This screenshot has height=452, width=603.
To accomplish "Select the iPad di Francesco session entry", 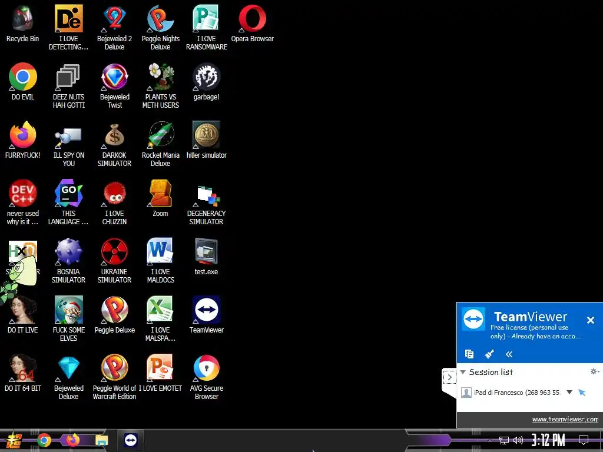I will [x=517, y=393].
